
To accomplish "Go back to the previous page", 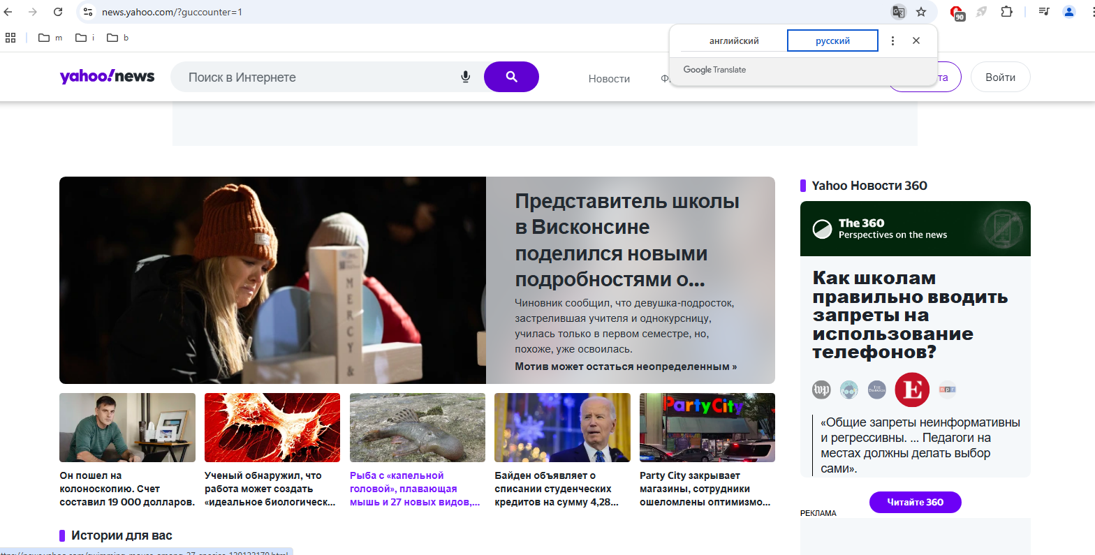I will coord(8,12).
